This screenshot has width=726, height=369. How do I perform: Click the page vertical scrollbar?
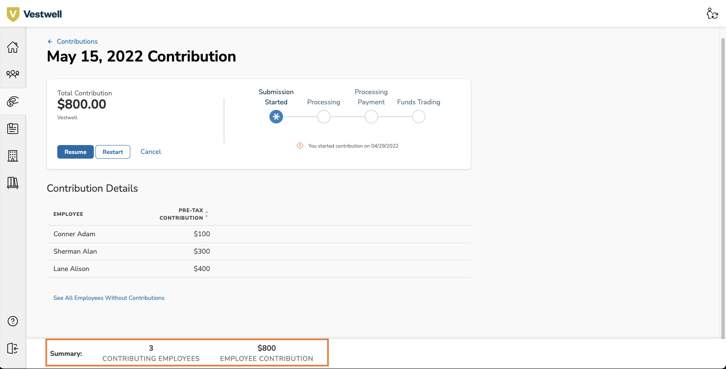pos(723,187)
